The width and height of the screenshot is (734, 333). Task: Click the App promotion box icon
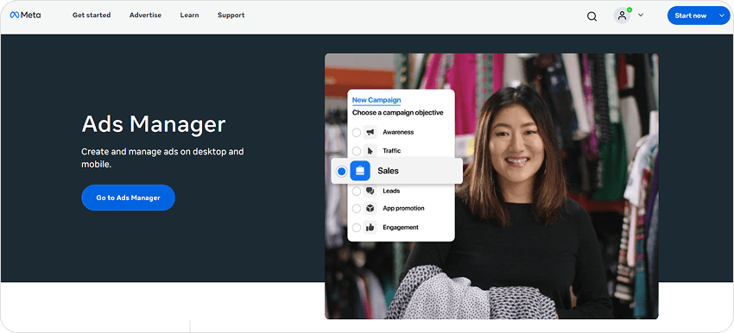[x=370, y=208]
